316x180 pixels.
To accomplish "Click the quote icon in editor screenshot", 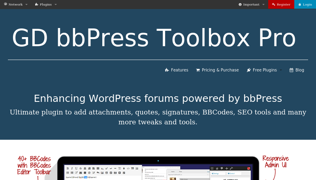I will pyautogui.click(x=133, y=168).
